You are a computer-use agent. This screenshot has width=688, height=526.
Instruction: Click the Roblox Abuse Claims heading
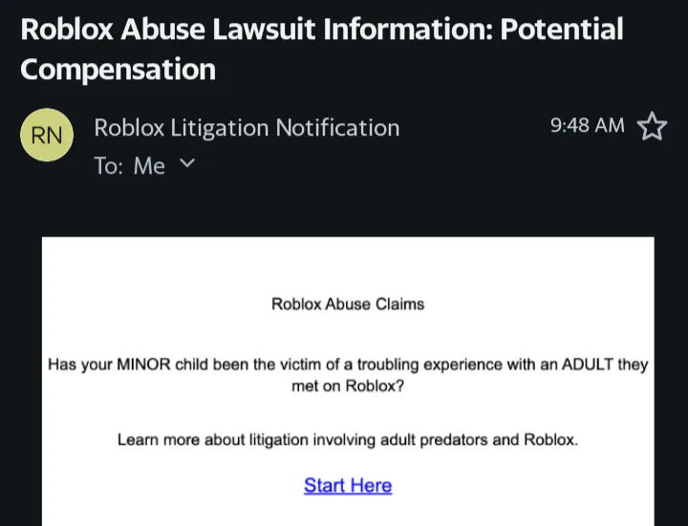[x=348, y=305]
